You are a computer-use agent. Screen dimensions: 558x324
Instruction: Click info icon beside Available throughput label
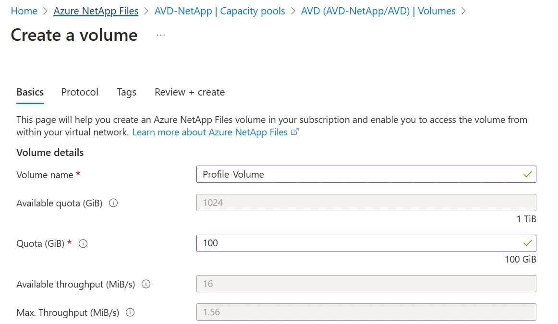pos(146,284)
